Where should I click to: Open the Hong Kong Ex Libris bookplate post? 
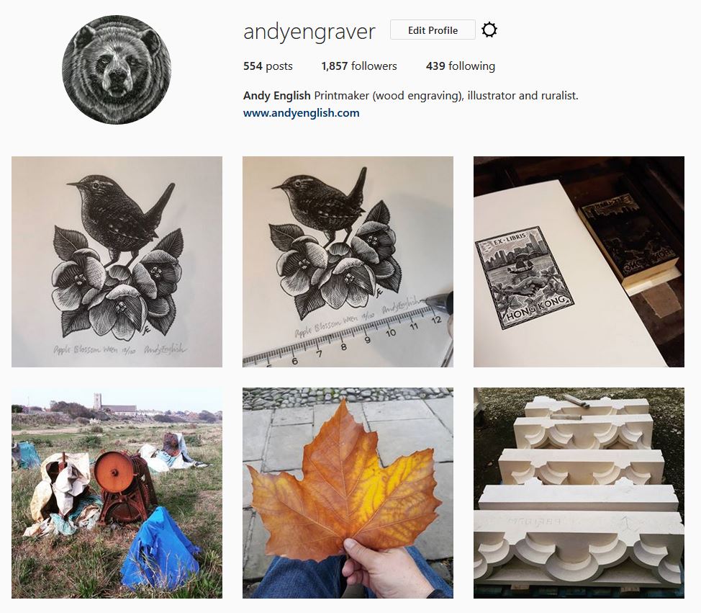579,261
